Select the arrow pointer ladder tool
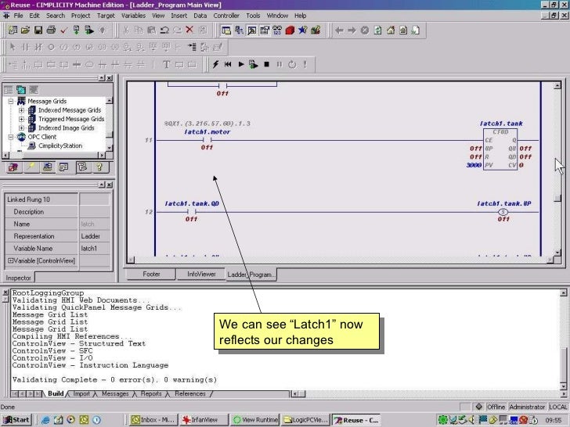Image resolution: width=570 pixels, height=427 pixels. tap(13, 47)
